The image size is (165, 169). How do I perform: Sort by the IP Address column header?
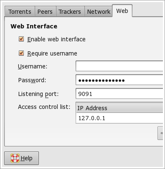[x=119, y=108]
